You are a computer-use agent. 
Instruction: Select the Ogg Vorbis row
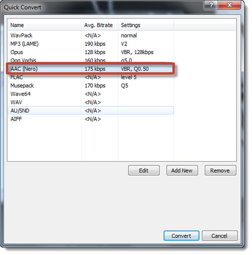pyautogui.click(x=91, y=60)
